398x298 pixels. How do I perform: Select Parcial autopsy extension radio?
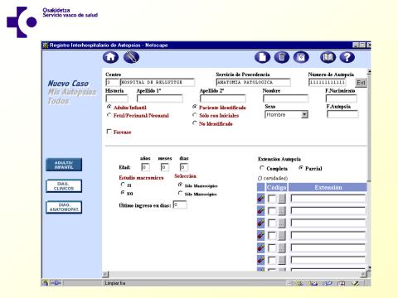click(x=301, y=168)
